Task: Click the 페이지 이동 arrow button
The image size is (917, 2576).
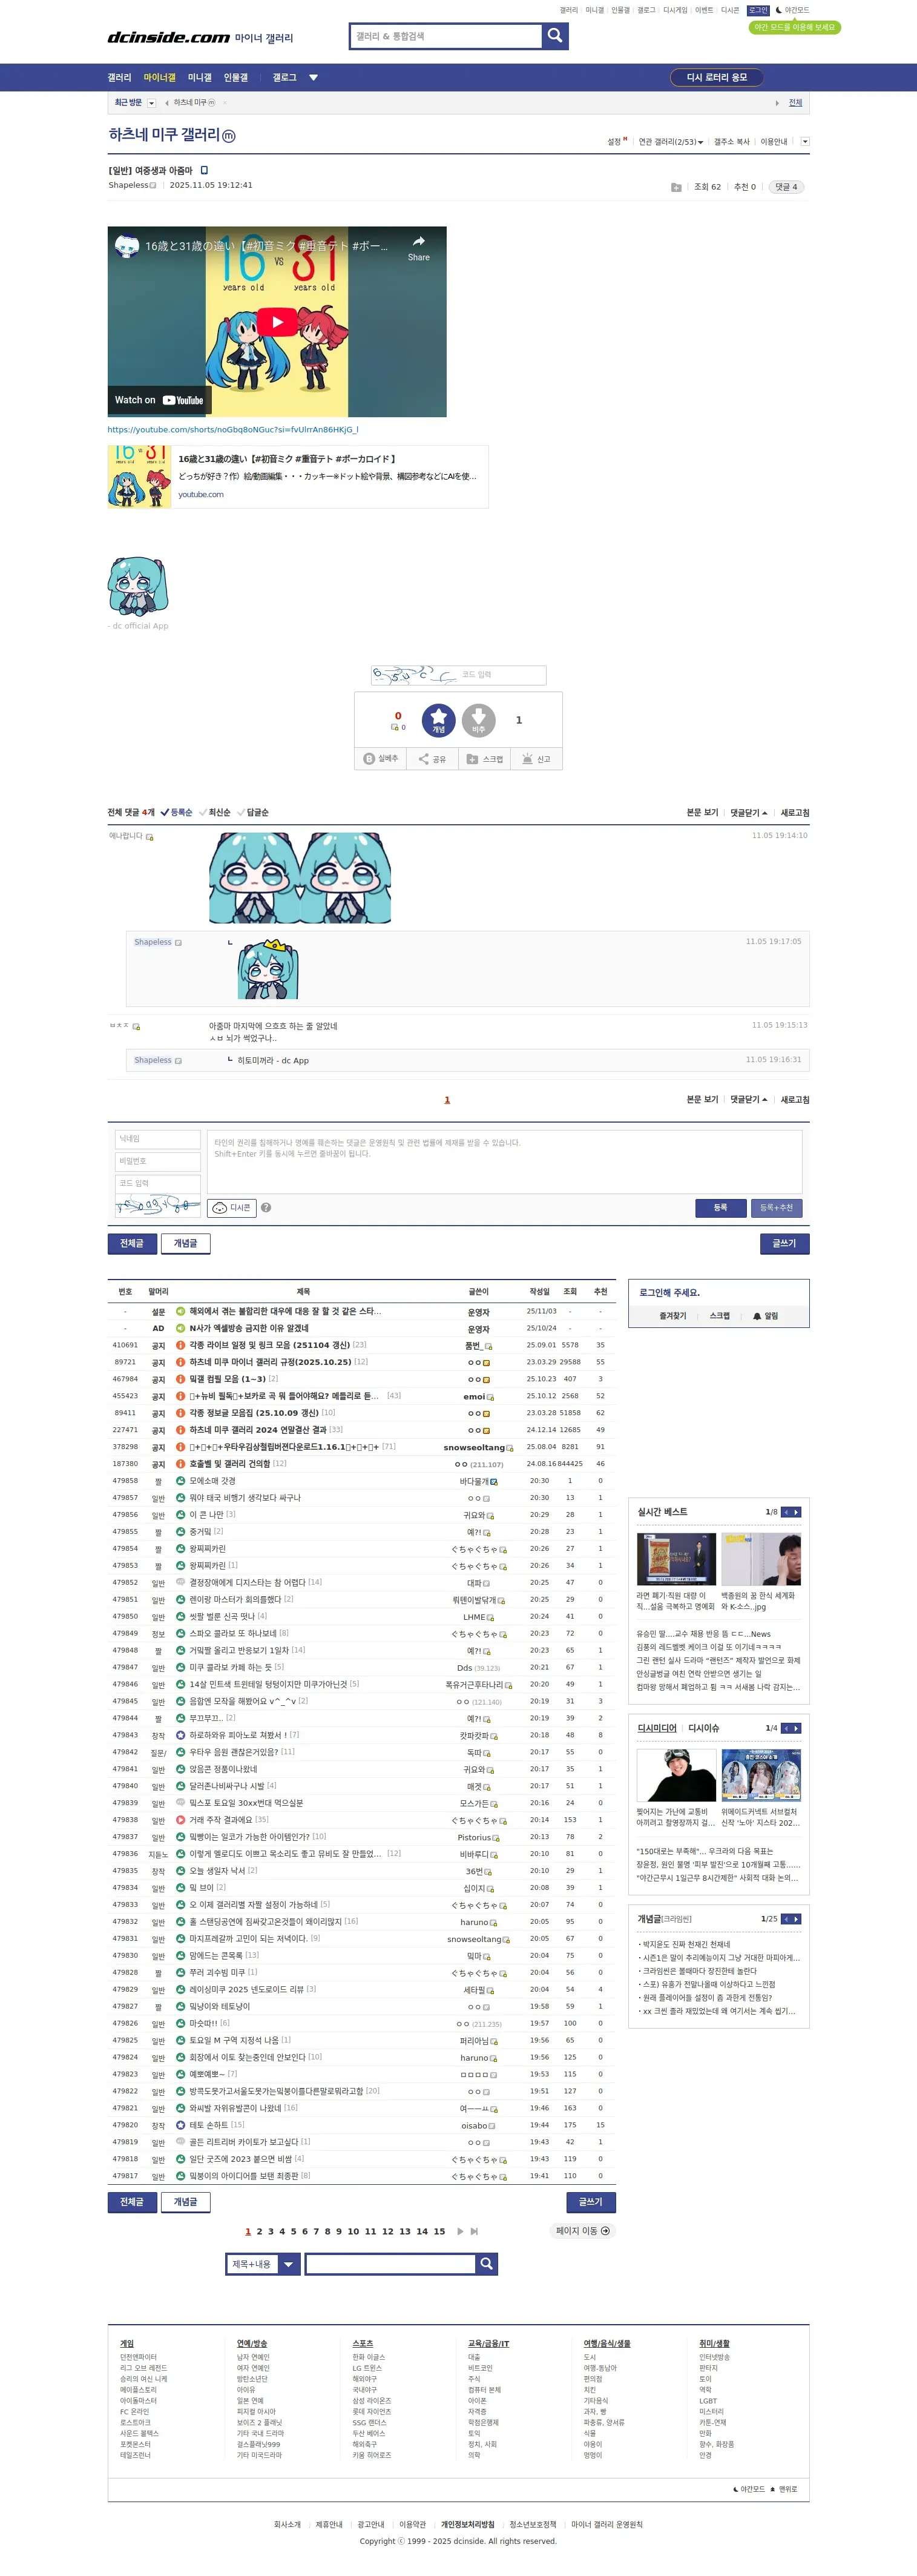Action: [583, 2231]
